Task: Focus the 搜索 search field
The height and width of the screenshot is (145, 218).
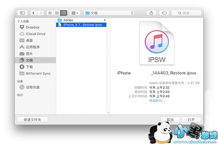Action: click(x=186, y=13)
